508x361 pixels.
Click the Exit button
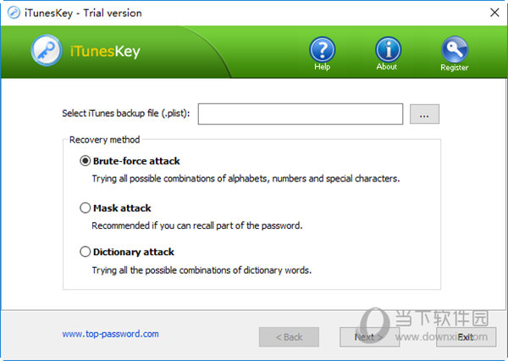466,337
